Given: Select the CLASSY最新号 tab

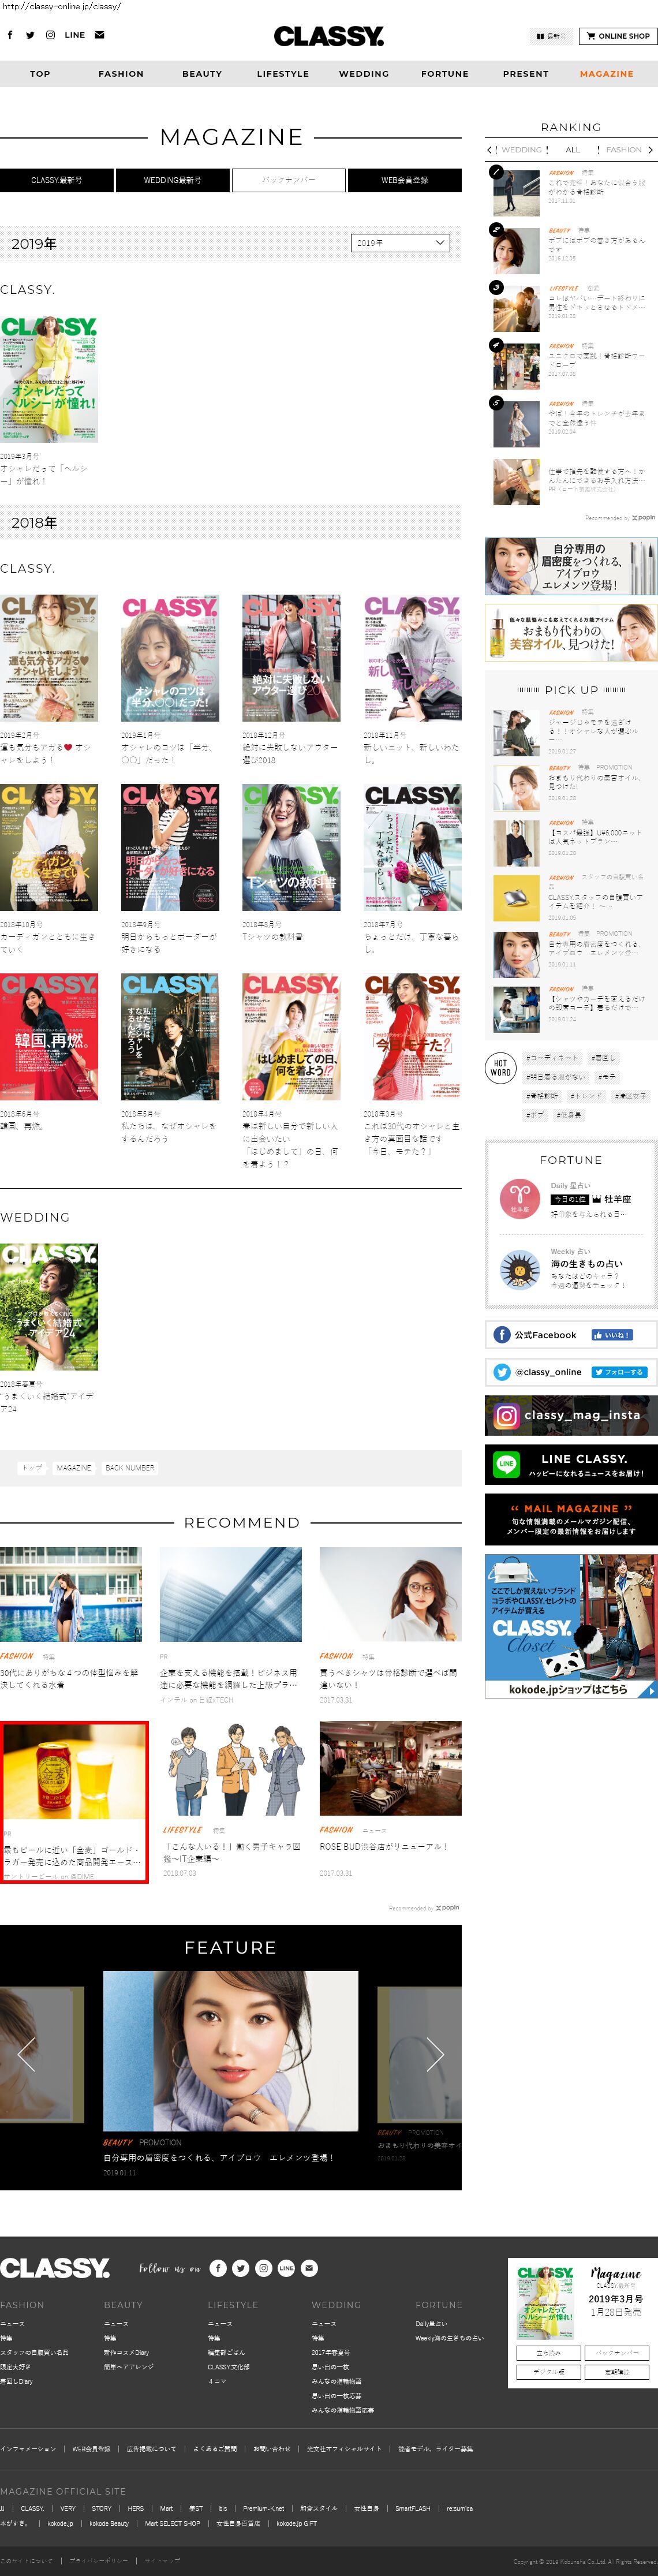Looking at the screenshot, I should click(x=57, y=180).
